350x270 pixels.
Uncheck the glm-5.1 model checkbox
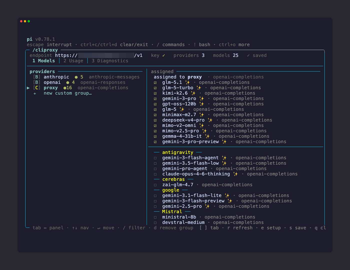pos(155,82)
